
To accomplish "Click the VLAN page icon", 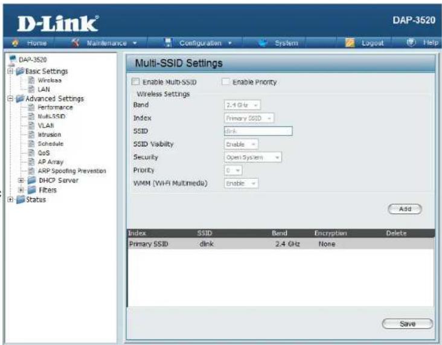I will 31,126.
